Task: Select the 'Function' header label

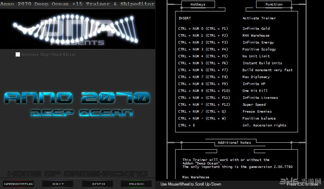Action: pos(274,4)
